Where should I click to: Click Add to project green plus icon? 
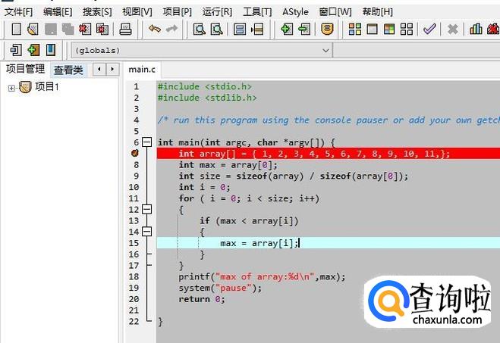[286, 30]
